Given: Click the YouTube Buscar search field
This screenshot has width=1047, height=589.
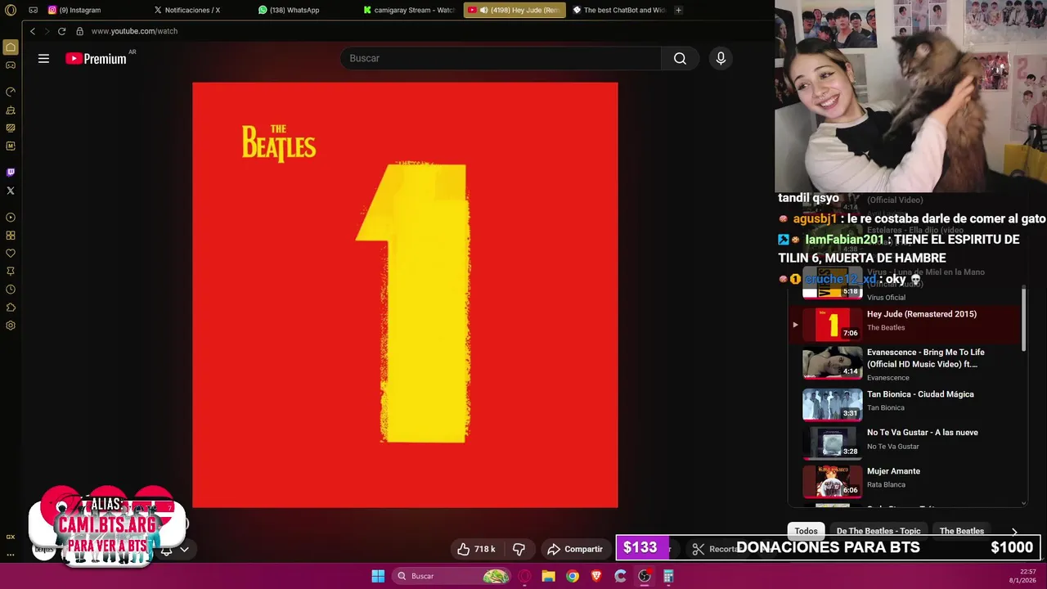Looking at the screenshot, I should click(x=501, y=58).
